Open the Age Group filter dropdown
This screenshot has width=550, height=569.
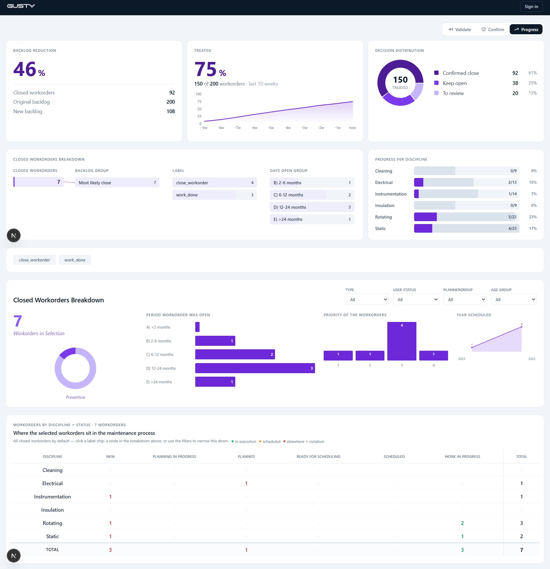click(514, 299)
